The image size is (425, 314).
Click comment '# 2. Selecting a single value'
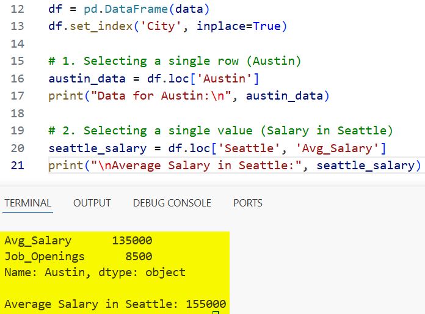coord(150,131)
